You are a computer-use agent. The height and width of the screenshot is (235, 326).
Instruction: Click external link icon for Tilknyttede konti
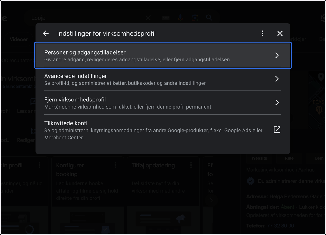277,130
